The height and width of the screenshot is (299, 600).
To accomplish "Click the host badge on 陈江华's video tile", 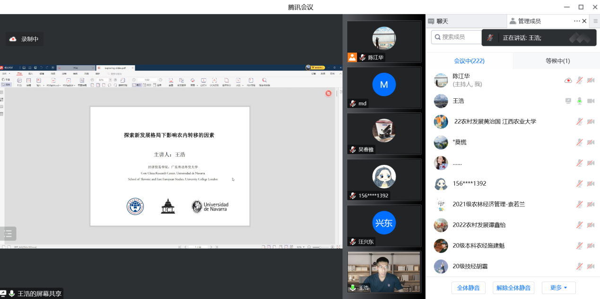I will click(352, 57).
